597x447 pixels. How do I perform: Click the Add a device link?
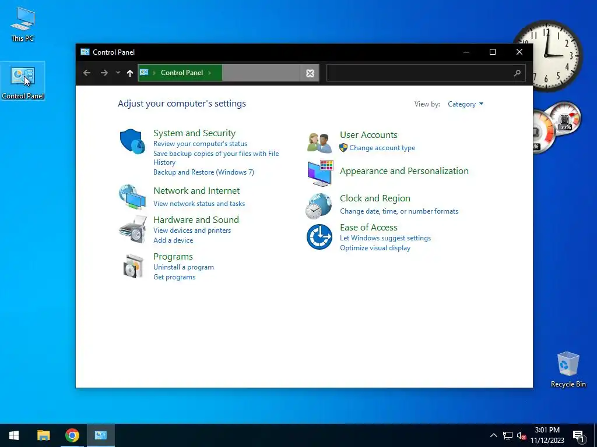point(173,240)
